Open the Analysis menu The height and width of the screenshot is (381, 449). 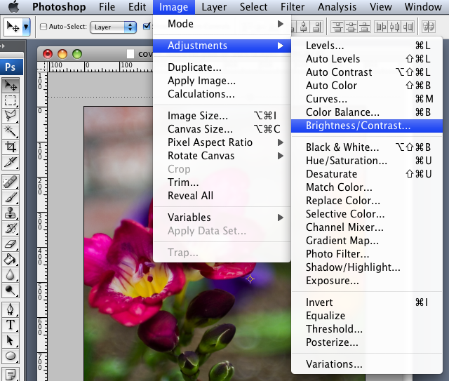point(337,7)
